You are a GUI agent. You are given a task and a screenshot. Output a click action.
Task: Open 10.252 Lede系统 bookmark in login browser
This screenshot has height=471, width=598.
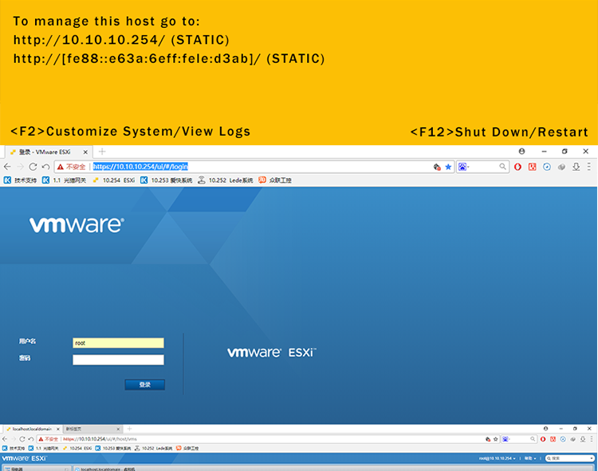click(226, 180)
